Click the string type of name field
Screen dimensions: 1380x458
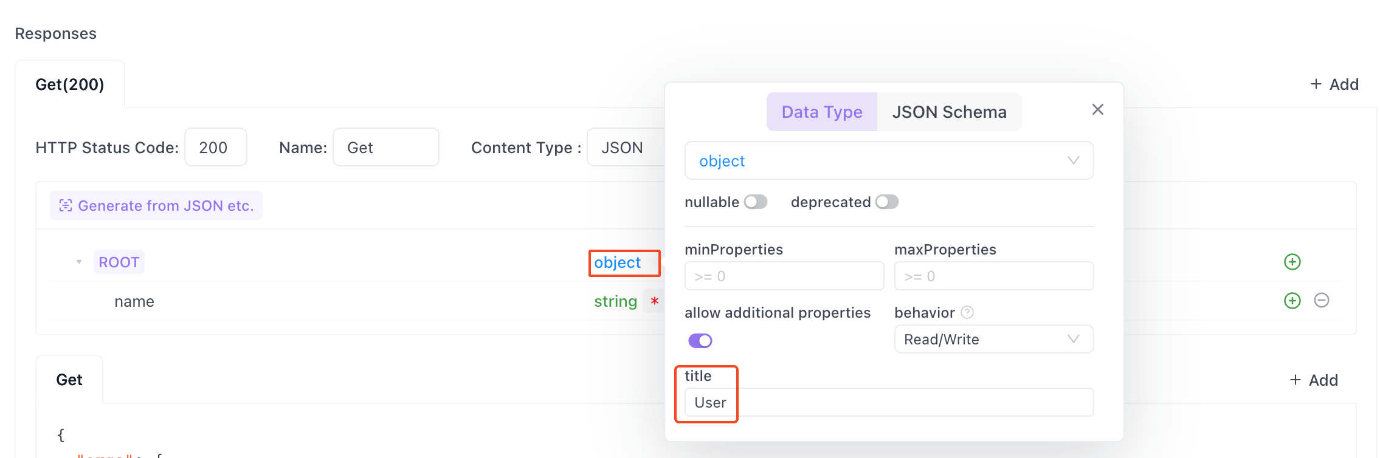coord(615,301)
